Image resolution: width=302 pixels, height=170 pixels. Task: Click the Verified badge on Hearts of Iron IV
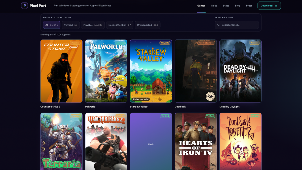coord(210,116)
